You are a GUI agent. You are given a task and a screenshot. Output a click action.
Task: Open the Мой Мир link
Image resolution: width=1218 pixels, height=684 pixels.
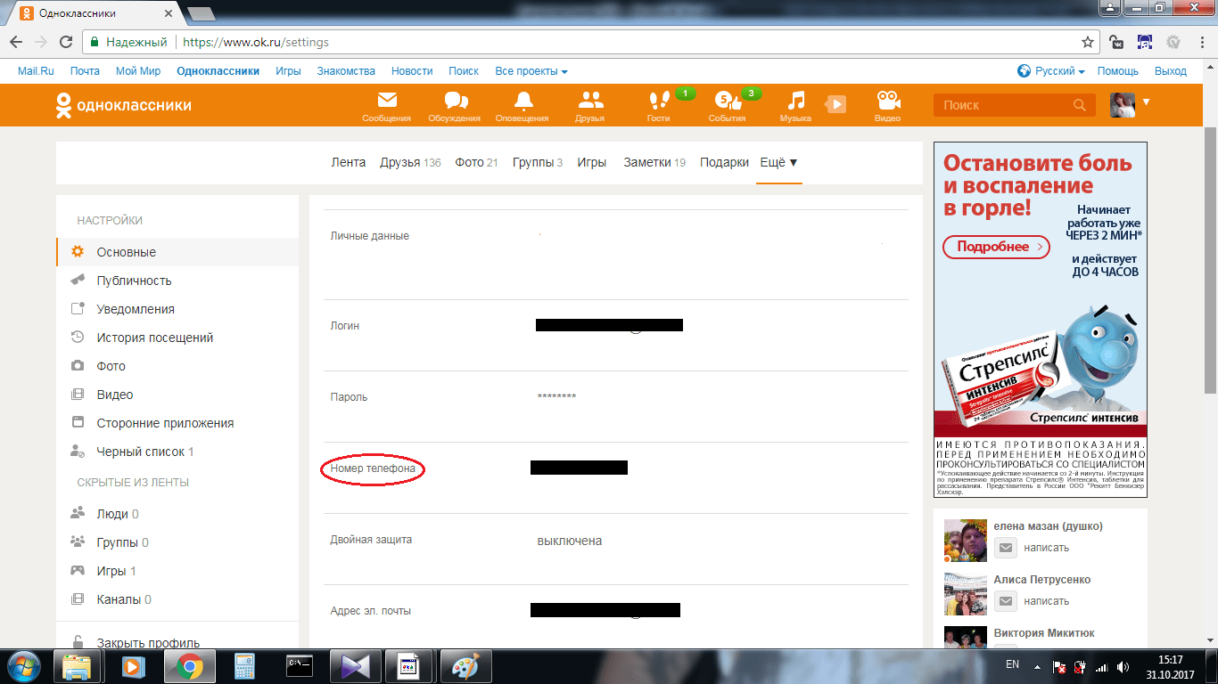[x=138, y=71]
